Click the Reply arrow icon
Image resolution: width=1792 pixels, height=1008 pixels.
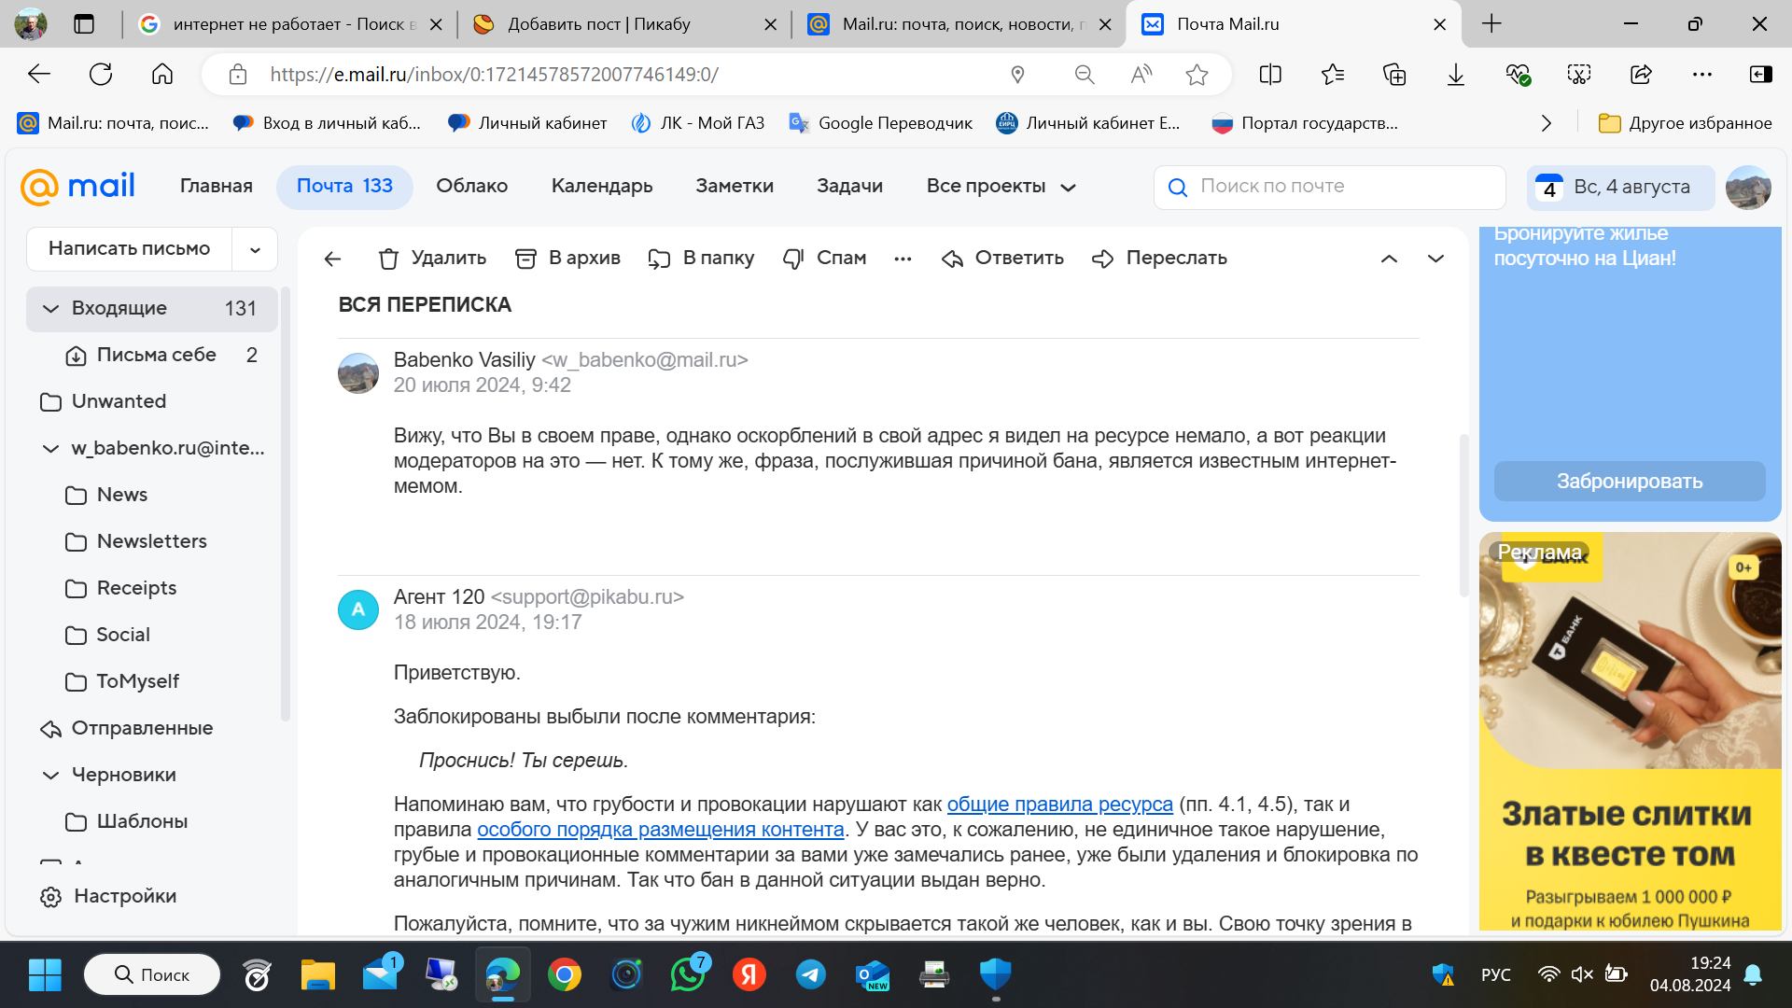[952, 259]
